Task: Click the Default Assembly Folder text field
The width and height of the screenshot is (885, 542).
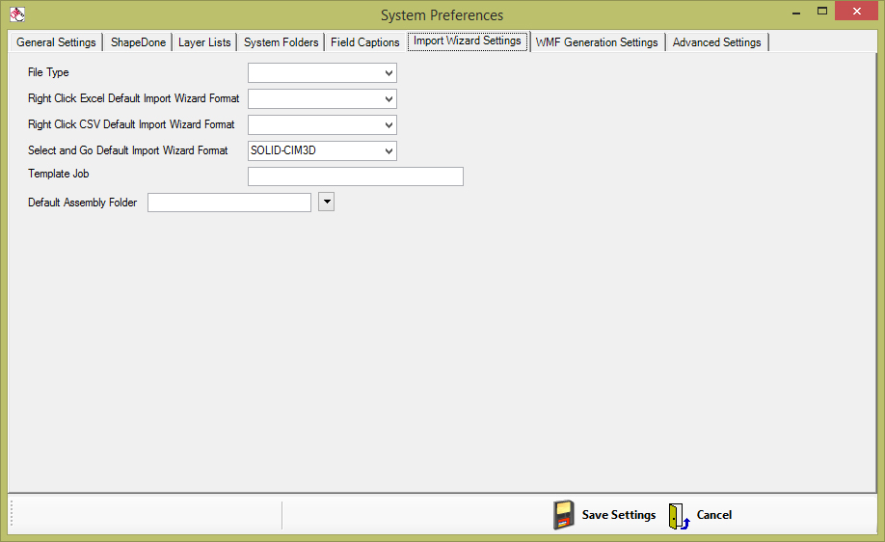Action: point(229,203)
